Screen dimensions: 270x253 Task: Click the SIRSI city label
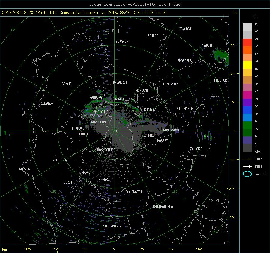[x=68, y=182]
